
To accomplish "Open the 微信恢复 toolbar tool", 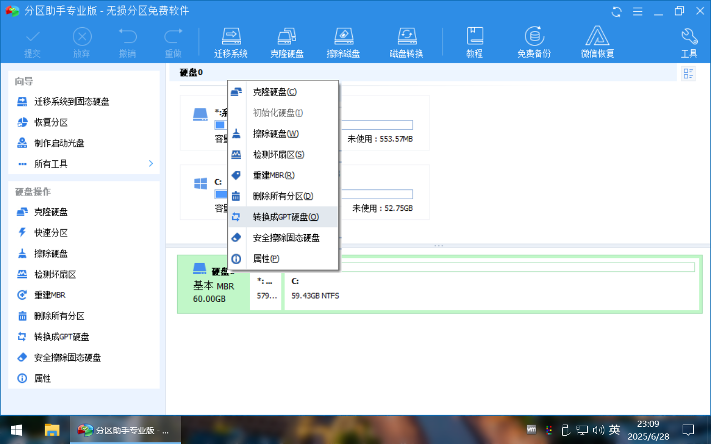I will click(x=597, y=42).
